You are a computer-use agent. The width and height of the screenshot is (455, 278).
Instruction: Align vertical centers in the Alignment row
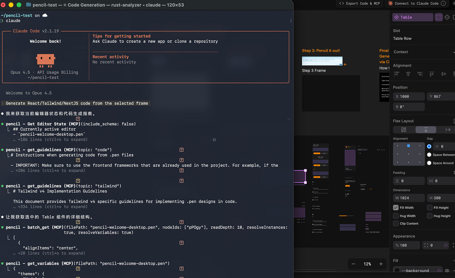[x=443, y=74]
